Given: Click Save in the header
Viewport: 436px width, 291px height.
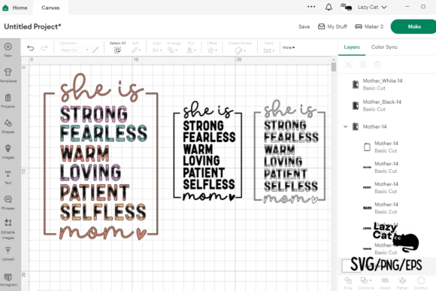Looking at the screenshot, I should tap(304, 27).
